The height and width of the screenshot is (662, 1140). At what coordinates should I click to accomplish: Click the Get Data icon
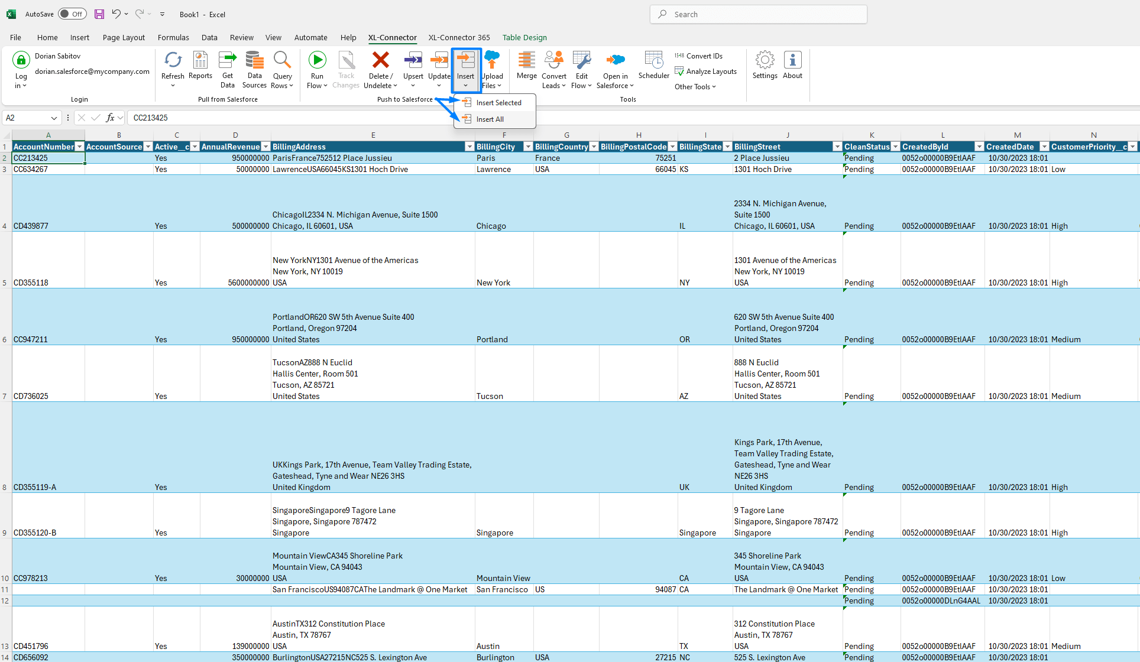(228, 60)
